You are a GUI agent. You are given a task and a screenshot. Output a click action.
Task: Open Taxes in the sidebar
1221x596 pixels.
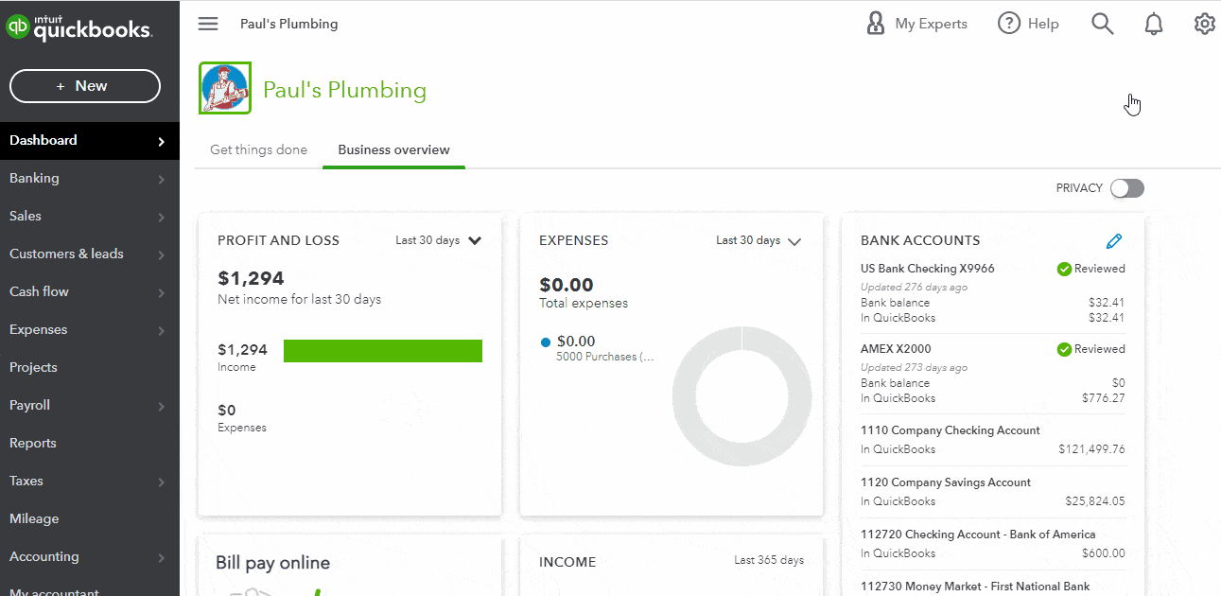coord(90,481)
